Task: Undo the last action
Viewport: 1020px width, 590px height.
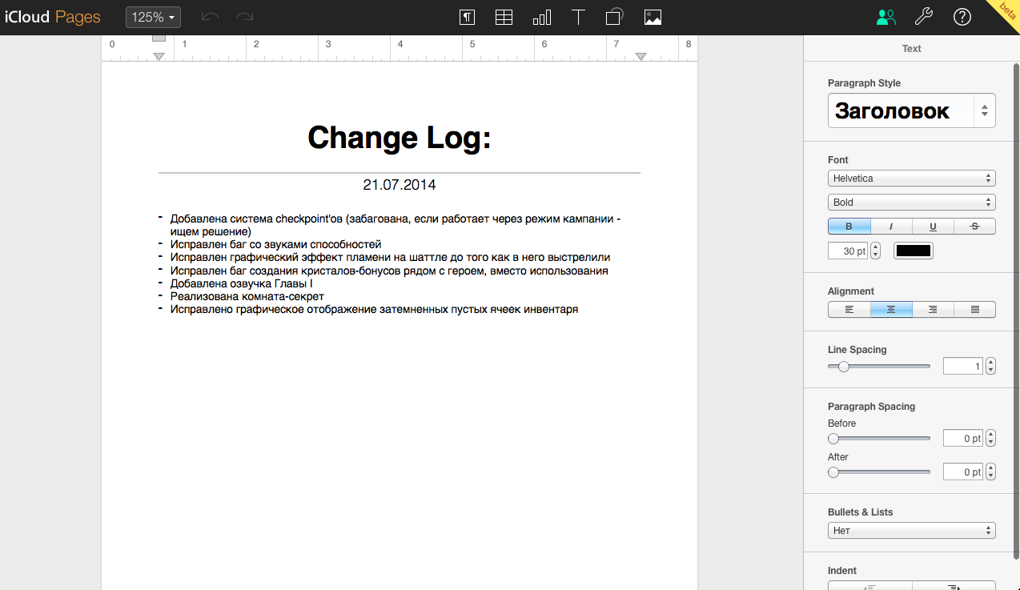Action: coord(210,17)
